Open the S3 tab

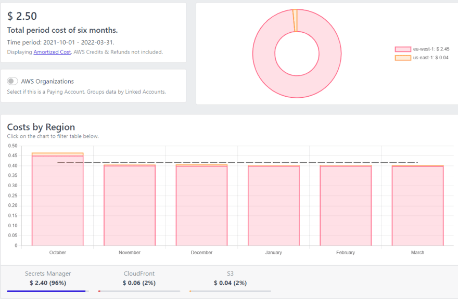coord(230,278)
